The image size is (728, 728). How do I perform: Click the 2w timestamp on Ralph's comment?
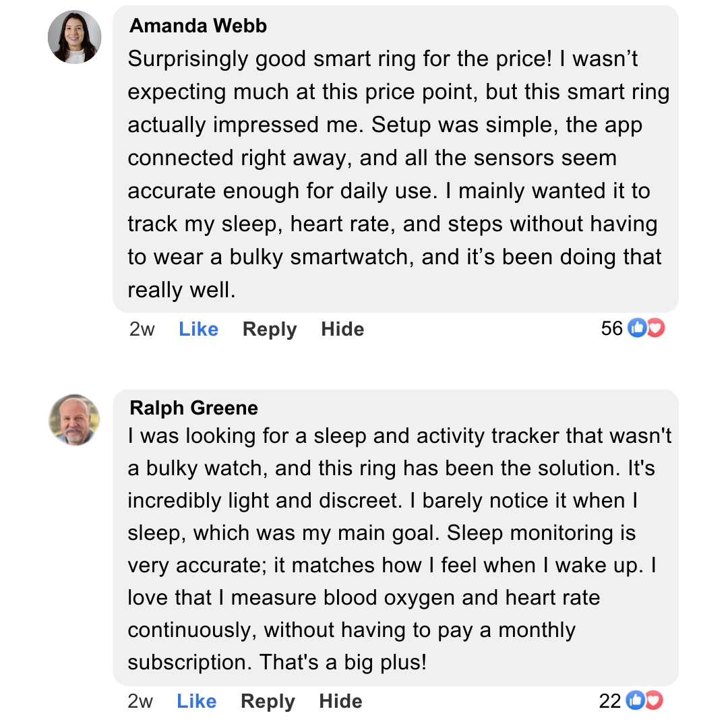[140, 701]
